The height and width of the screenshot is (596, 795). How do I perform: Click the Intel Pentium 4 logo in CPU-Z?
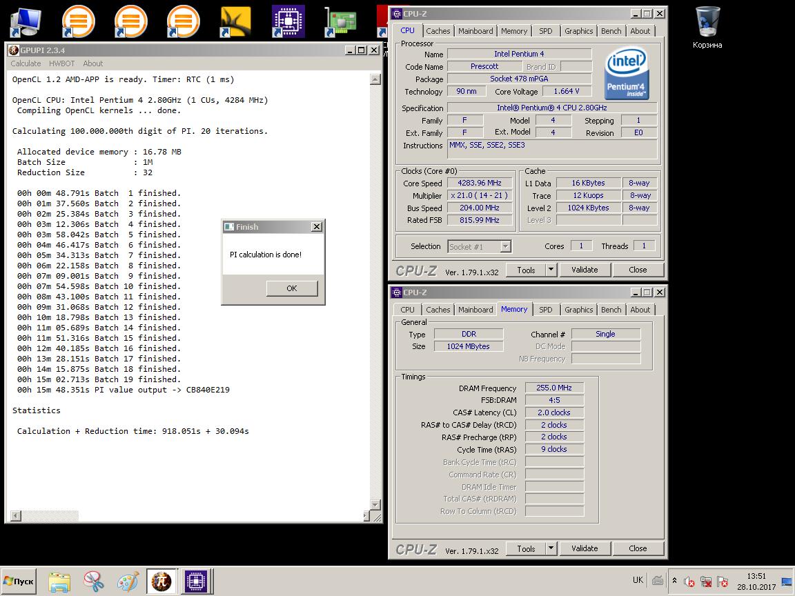click(x=627, y=74)
